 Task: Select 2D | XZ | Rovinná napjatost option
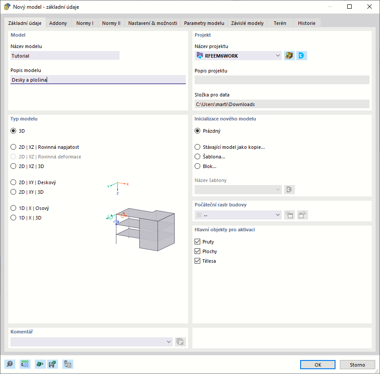click(14, 147)
